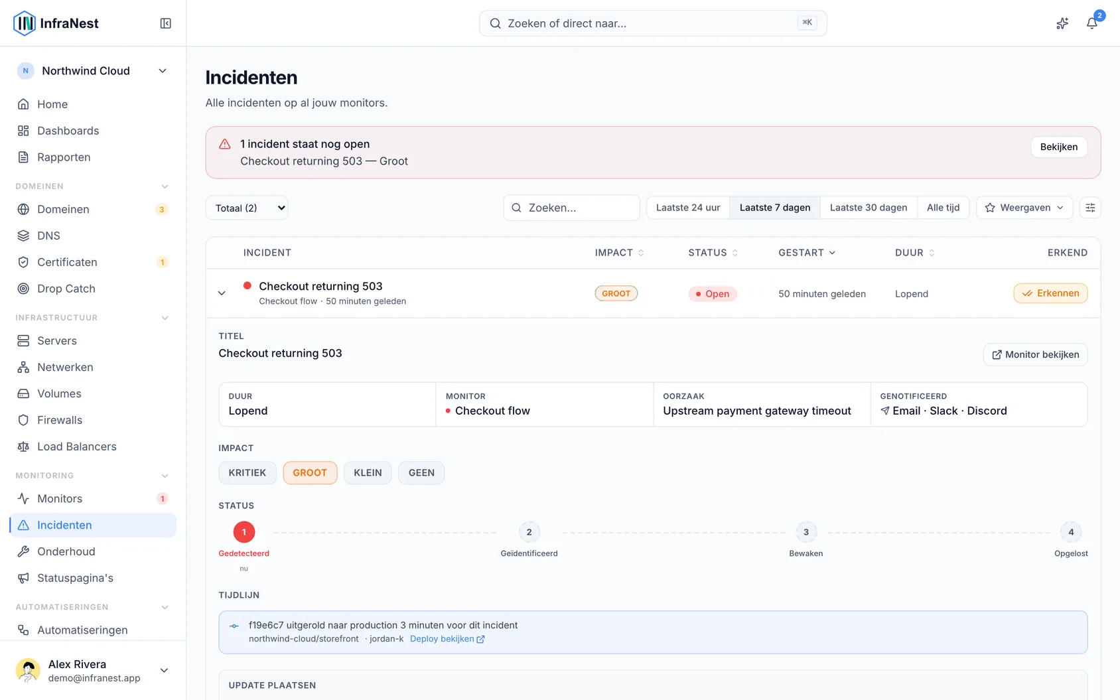Screen dimensions: 1120x700
Task: Go to Servers page
Action: click(93, 340)
